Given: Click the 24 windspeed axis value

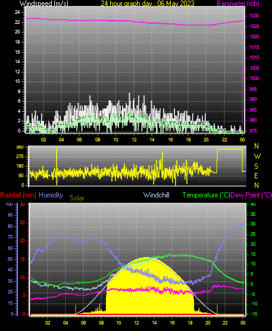Looking at the screenshot, I should pos(17,13).
